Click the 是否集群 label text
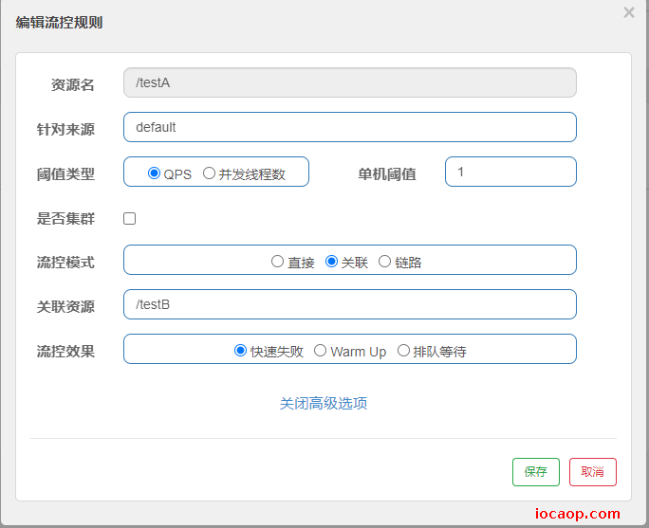This screenshot has height=528, width=649. [x=65, y=218]
